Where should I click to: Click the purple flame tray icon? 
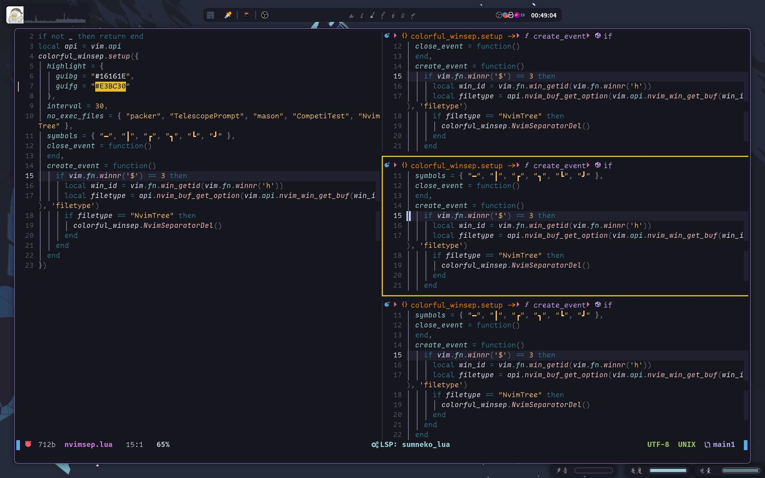(x=517, y=15)
